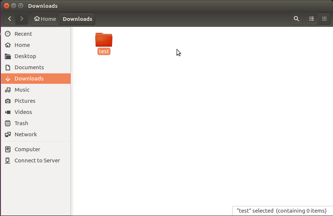333x216 pixels.
Task: Switch to grid icon view
Action: click(x=324, y=19)
